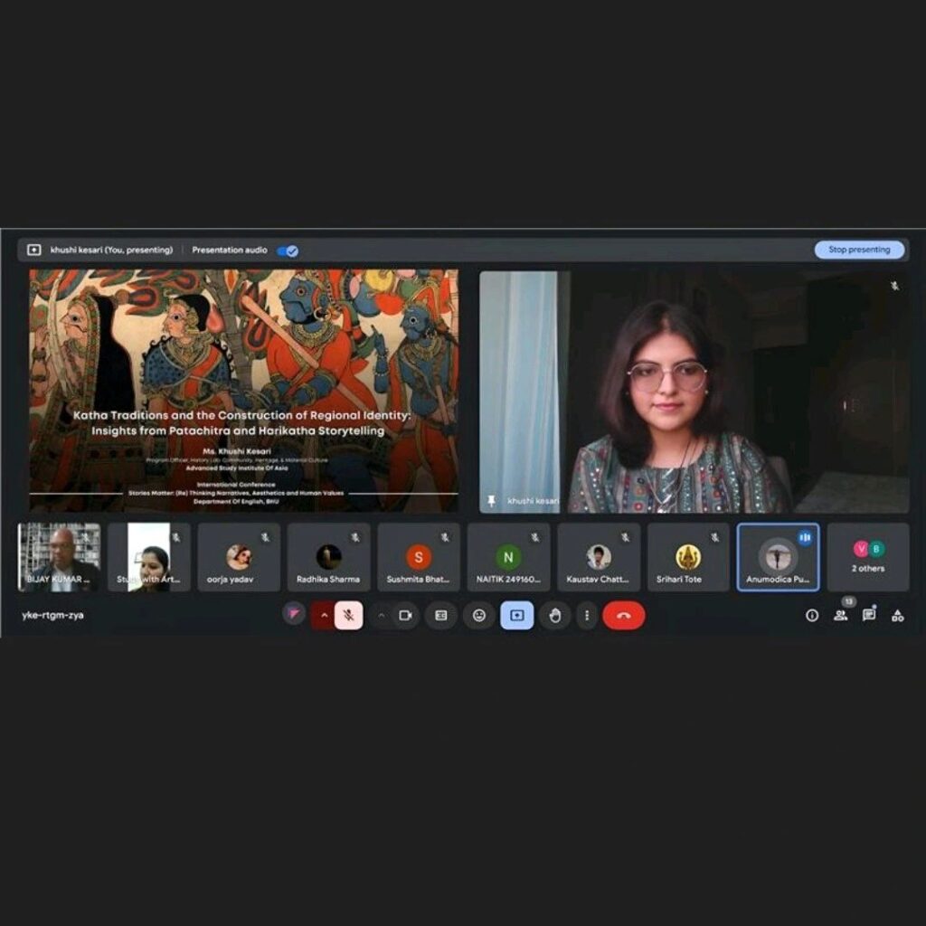Toggle the Presentation audio switch

click(x=288, y=250)
